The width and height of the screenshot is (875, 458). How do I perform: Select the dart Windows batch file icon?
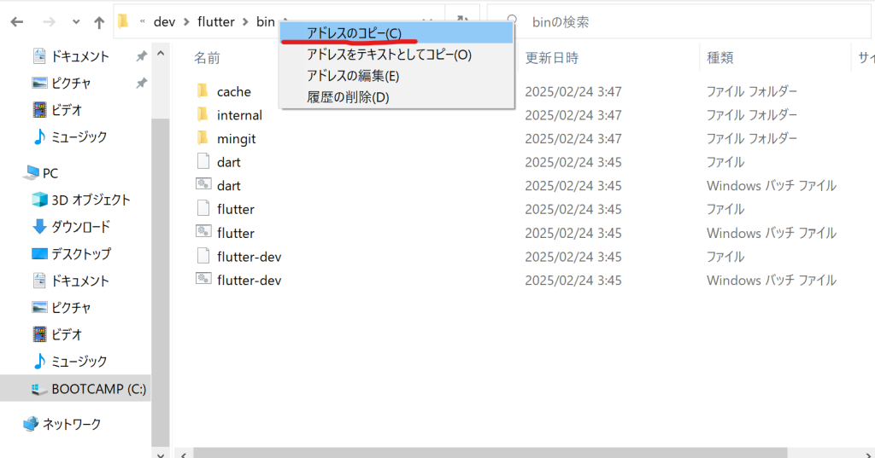pos(203,185)
